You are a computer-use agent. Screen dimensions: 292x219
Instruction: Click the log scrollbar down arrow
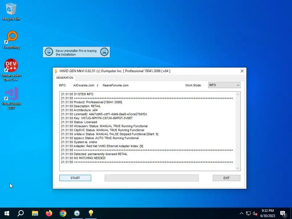pos(238,168)
